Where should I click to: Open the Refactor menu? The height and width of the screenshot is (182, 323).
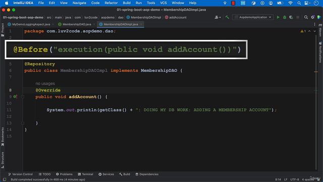click(x=111, y=3)
